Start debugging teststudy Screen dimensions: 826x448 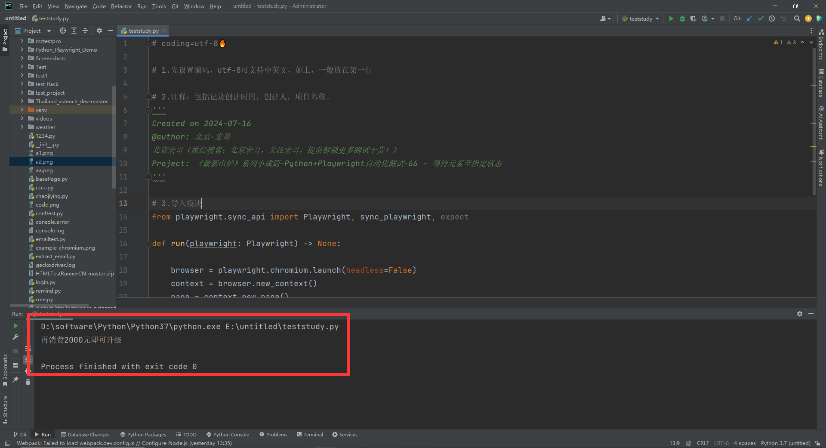(682, 19)
